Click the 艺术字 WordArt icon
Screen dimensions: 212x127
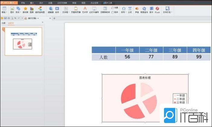point(85,10)
